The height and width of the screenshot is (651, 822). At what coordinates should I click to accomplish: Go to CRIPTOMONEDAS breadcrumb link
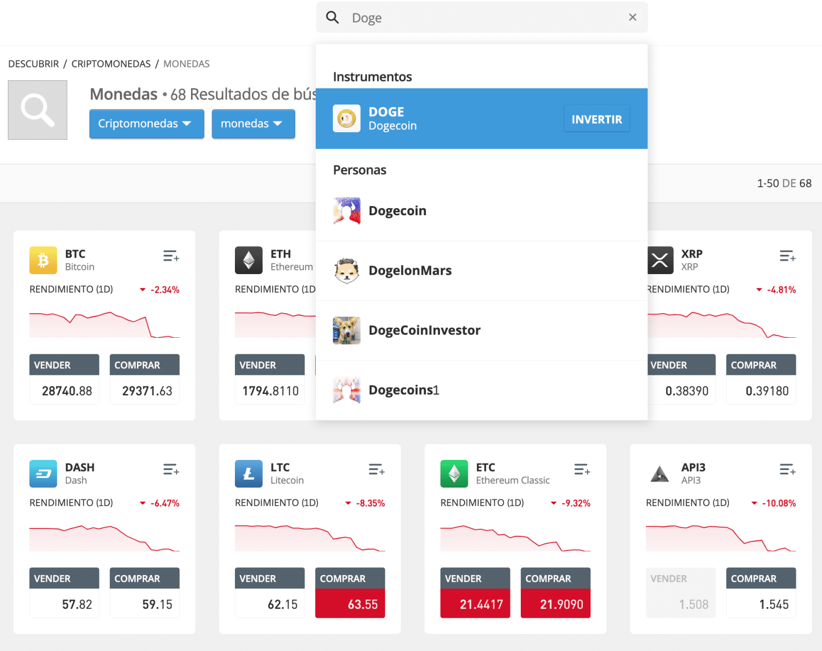(x=111, y=64)
